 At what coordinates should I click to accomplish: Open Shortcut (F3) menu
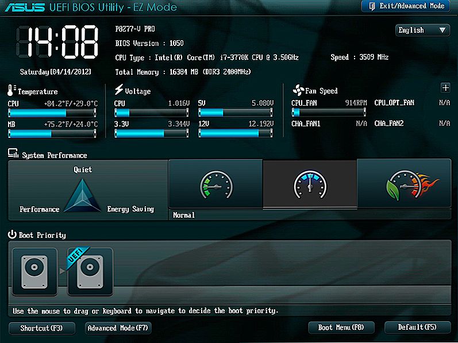[x=42, y=328]
